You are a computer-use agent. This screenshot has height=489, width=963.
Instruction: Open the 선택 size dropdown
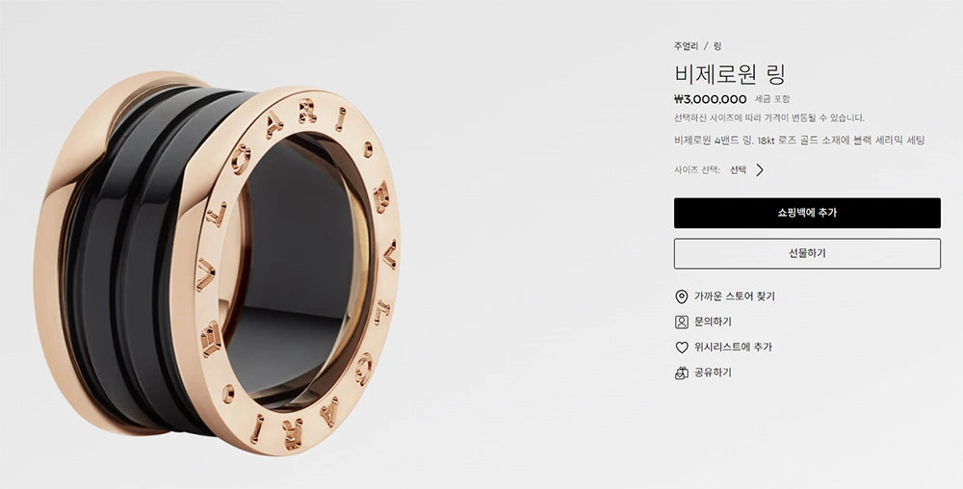tap(739, 170)
